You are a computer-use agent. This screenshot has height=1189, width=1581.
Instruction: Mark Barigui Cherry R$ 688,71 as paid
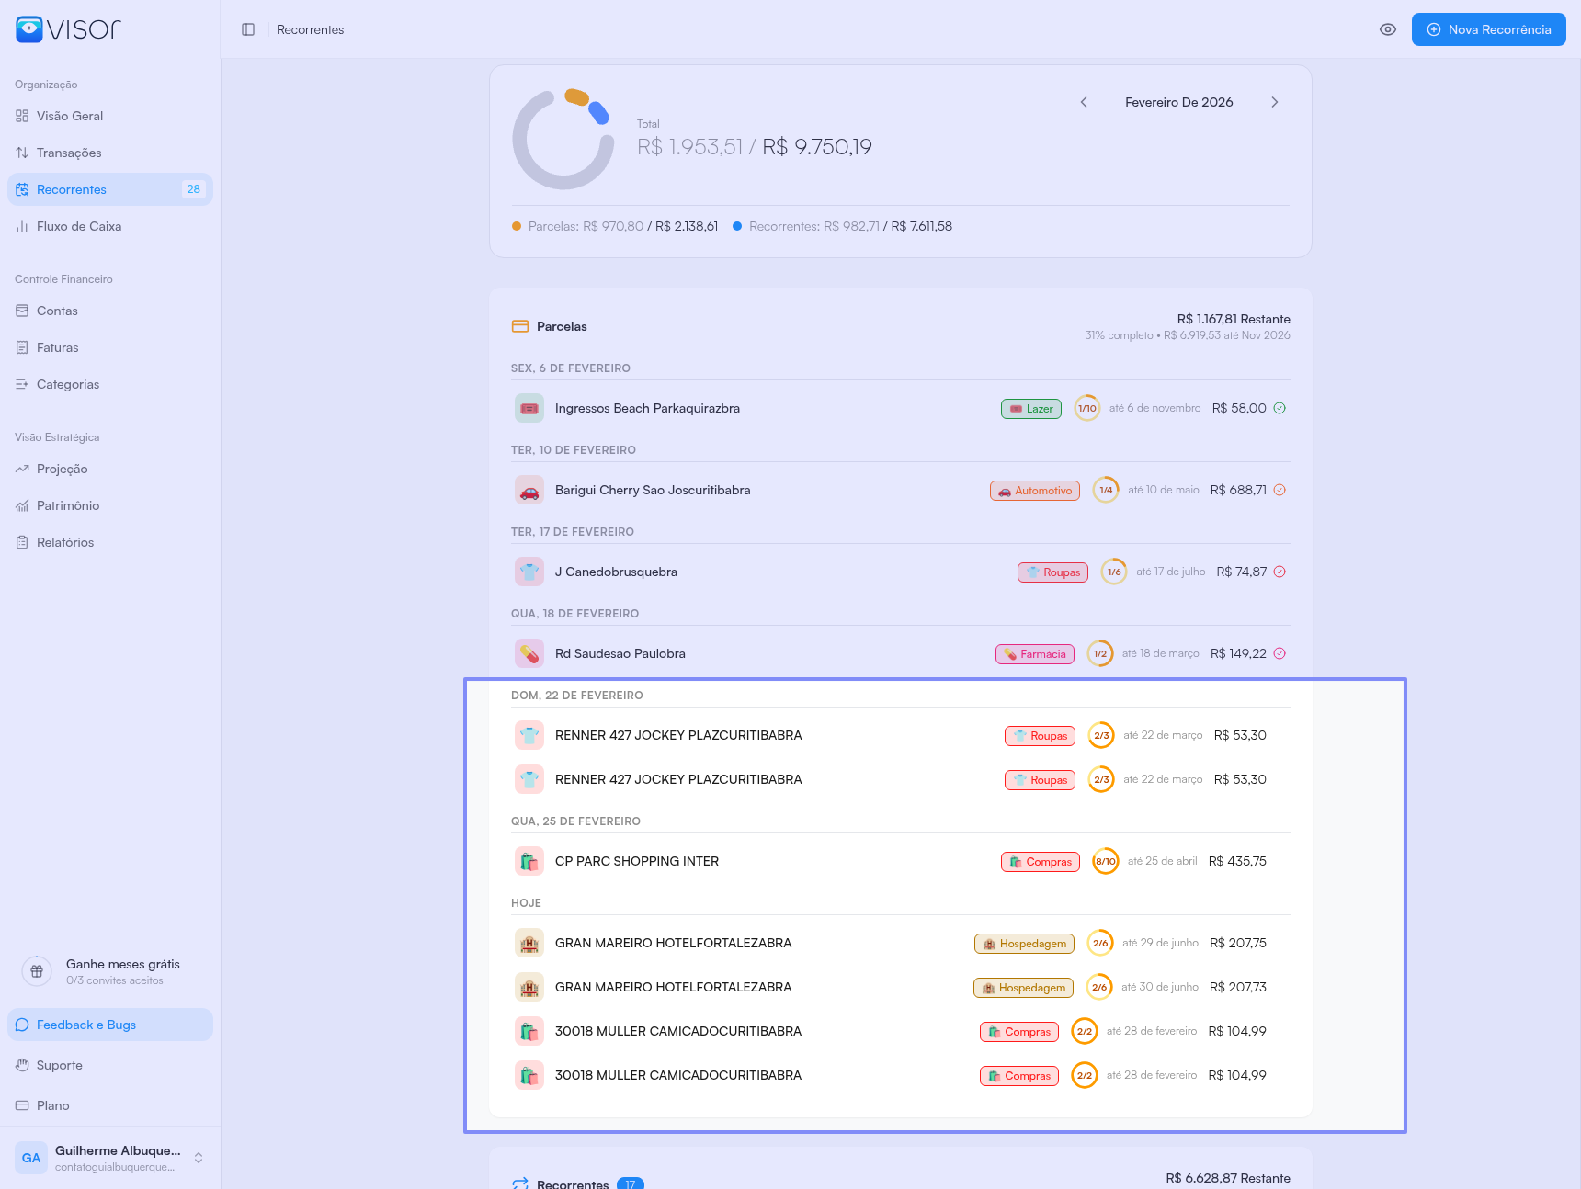point(1280,490)
